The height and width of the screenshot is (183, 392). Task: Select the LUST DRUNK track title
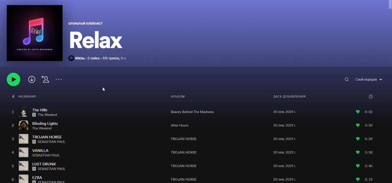[x=44, y=164]
